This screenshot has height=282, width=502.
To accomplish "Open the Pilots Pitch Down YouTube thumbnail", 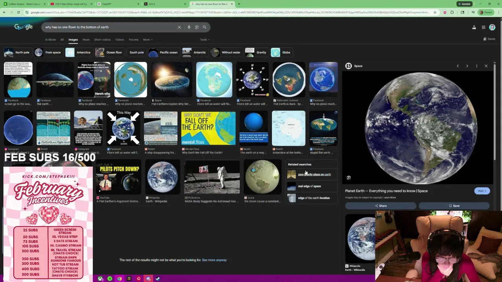I will (118, 177).
